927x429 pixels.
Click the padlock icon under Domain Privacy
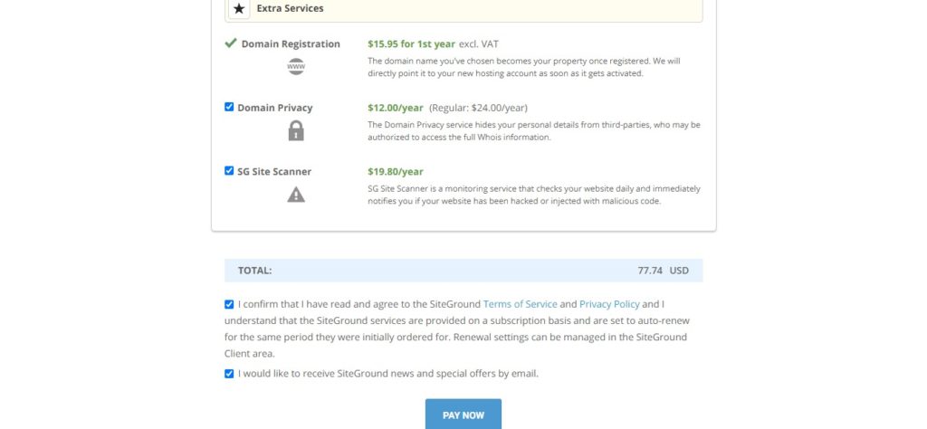point(296,130)
